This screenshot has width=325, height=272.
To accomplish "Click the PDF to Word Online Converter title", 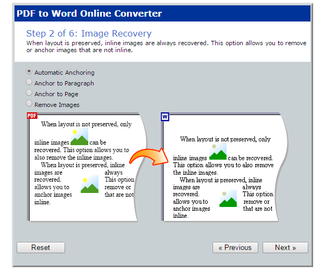I will point(89,13).
